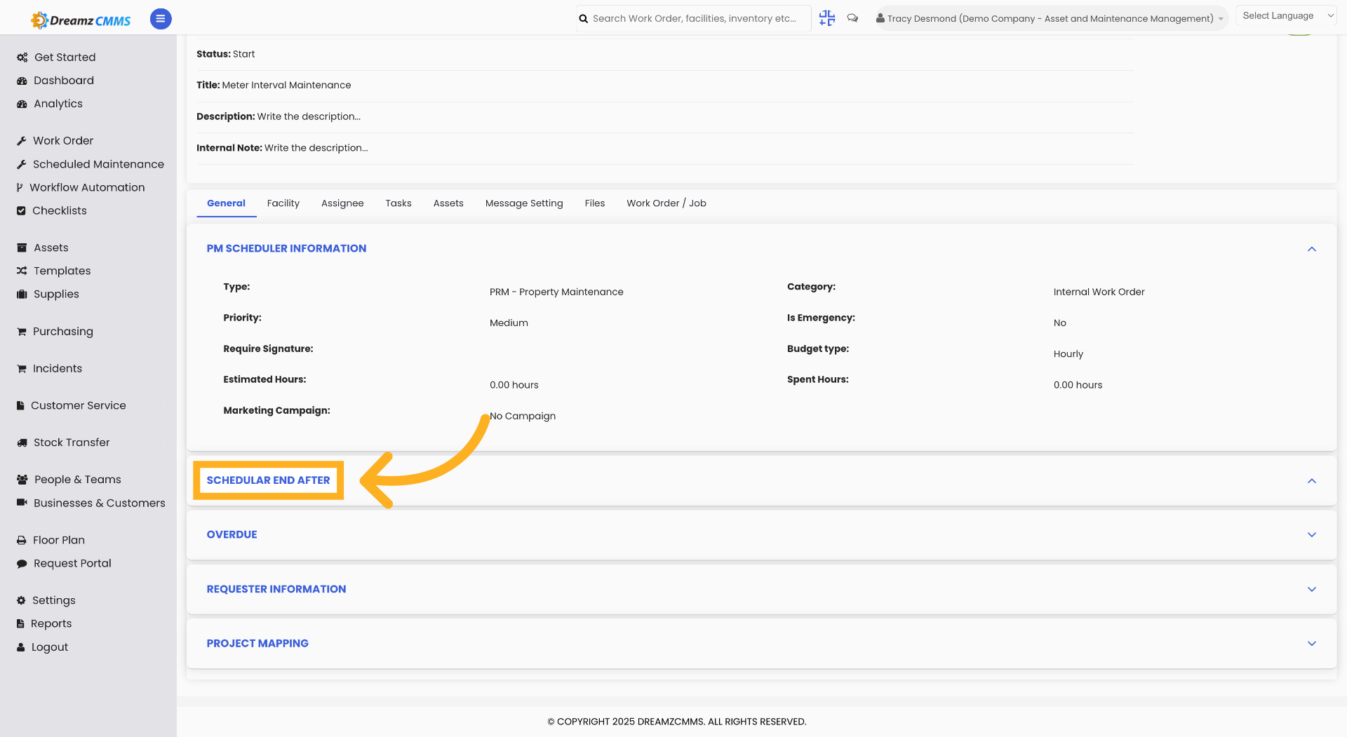1347x737 pixels.
Task: Click the People & Teams group icon
Action: (22, 480)
